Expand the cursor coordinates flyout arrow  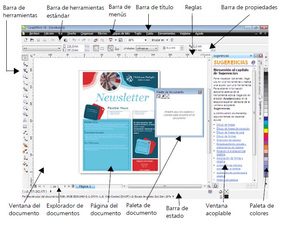tap(50, 191)
